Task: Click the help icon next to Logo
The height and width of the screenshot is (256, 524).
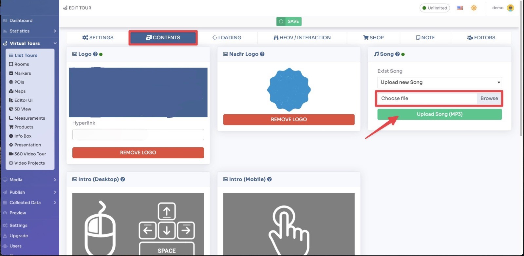Action: [95, 54]
